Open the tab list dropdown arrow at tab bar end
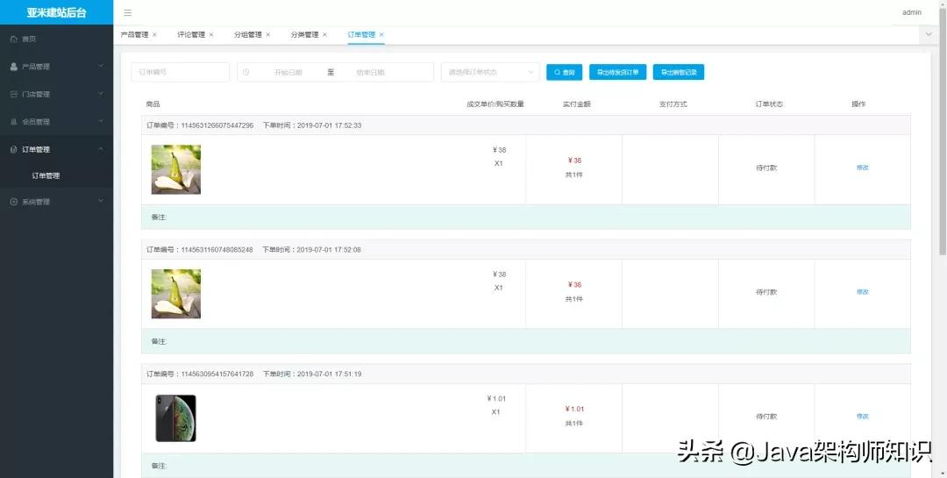 929,35
